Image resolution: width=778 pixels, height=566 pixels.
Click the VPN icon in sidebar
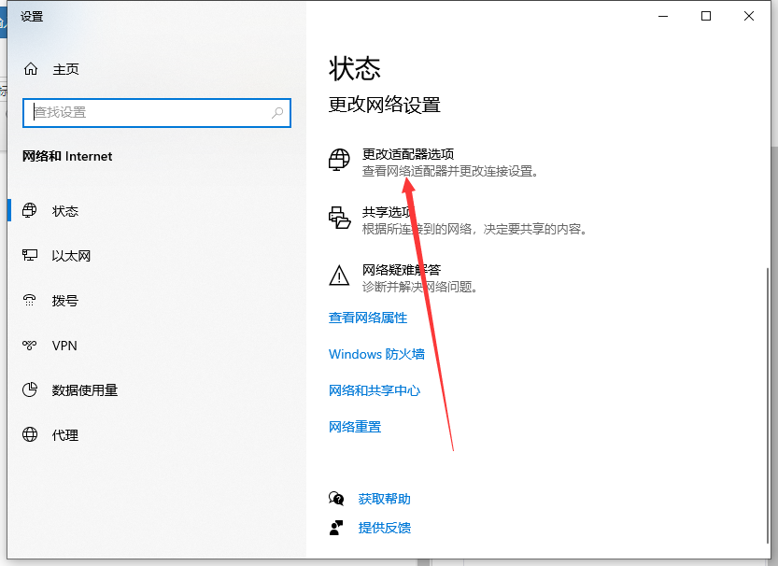pyautogui.click(x=30, y=346)
